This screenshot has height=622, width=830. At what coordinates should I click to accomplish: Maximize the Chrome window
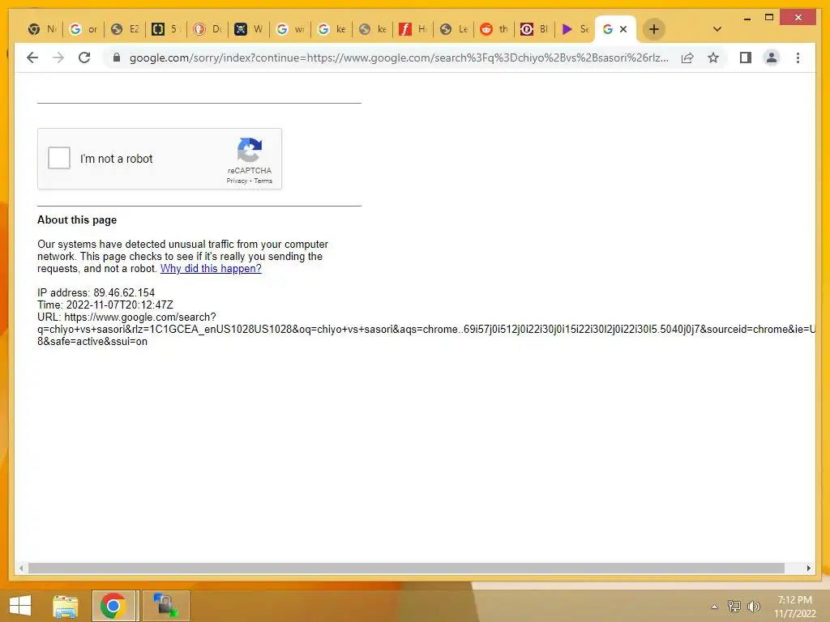769,18
